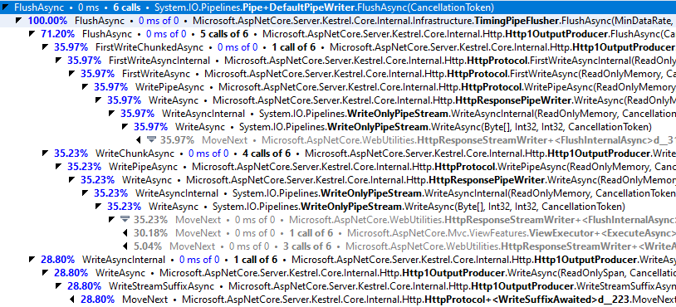This screenshot has height=307, width=676.
Task: Click '1 call of 6' on 28.80% WriteAsyncInternal row
Action: 256,260
